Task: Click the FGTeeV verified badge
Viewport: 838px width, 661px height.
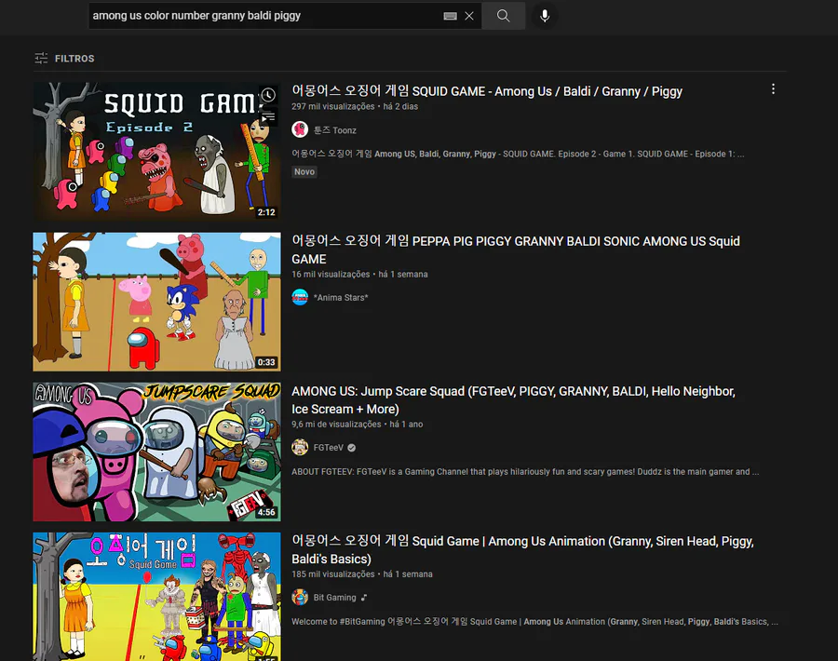Action: [352, 448]
